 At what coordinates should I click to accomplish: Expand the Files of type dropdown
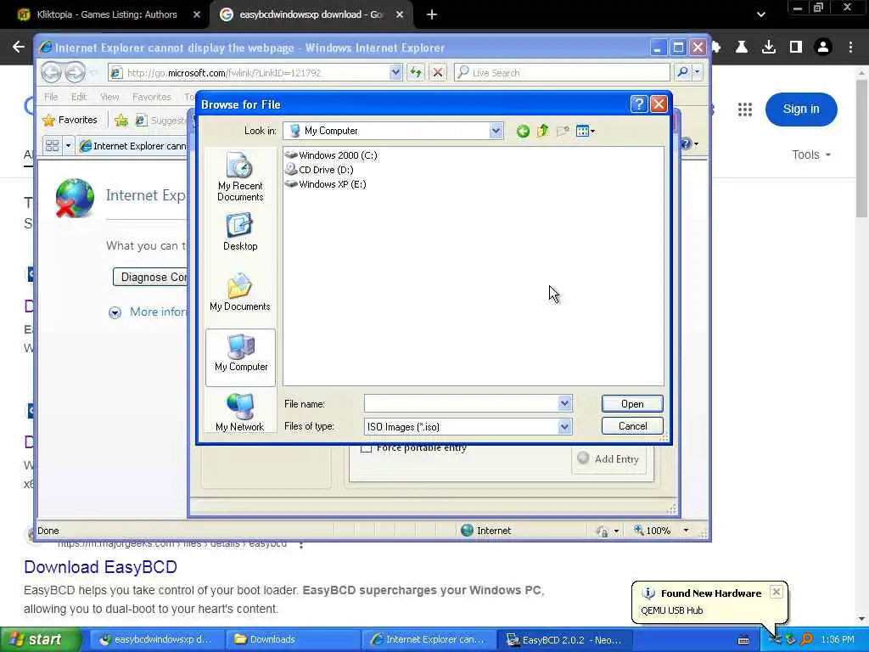(x=564, y=426)
